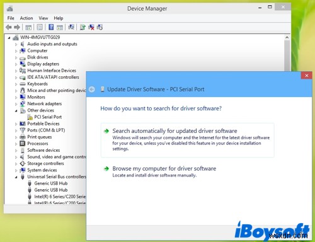The width and height of the screenshot is (315, 242).
Task: Select the second Generic USB Hub entry
Action: (x=51, y=190)
